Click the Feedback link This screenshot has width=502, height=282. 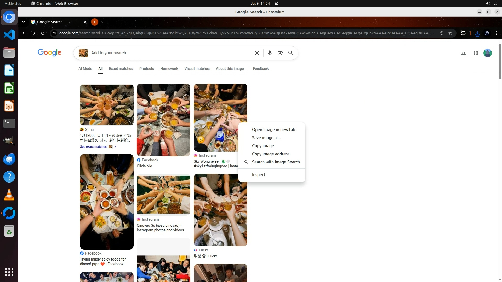(260, 69)
